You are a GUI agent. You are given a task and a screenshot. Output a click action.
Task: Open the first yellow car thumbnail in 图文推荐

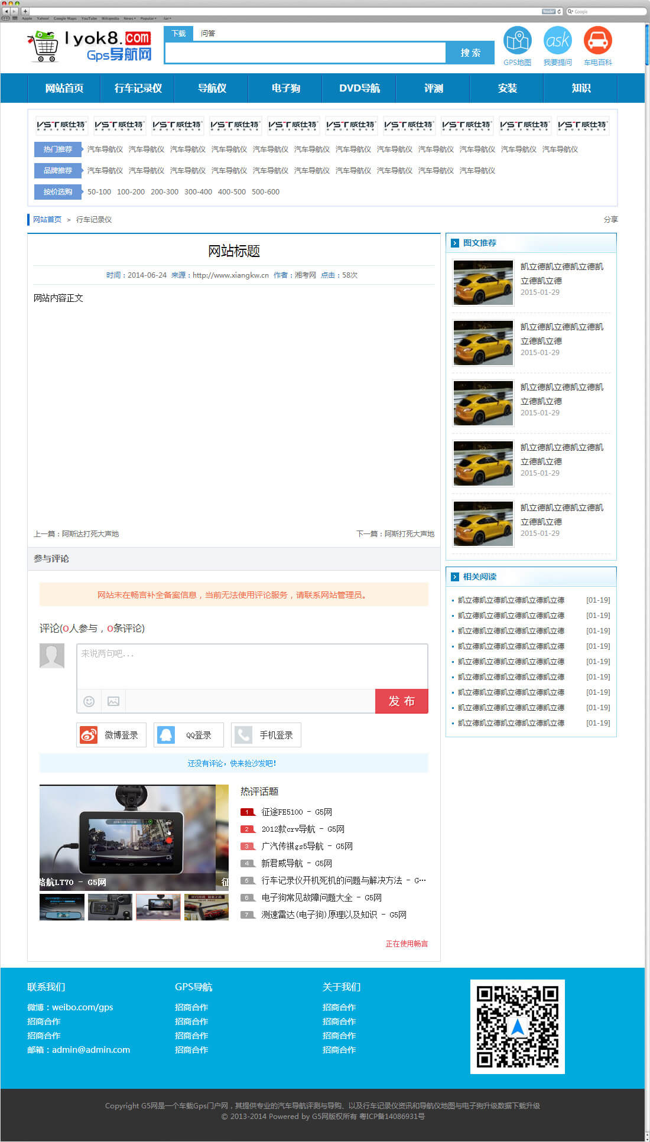[x=483, y=282]
